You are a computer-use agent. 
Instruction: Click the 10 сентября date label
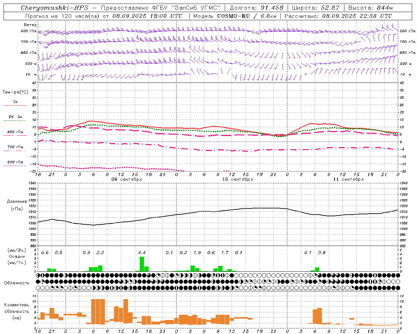point(237,179)
